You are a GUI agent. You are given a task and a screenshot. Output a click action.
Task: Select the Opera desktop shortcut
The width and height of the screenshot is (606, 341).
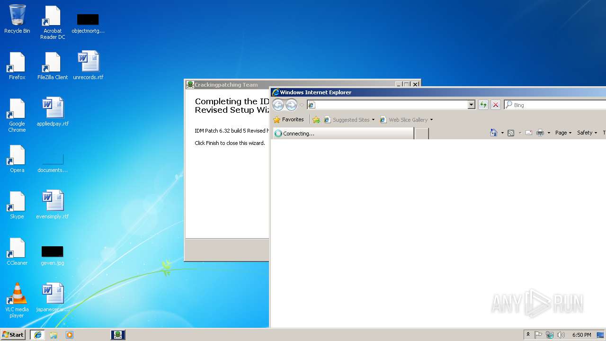click(17, 159)
